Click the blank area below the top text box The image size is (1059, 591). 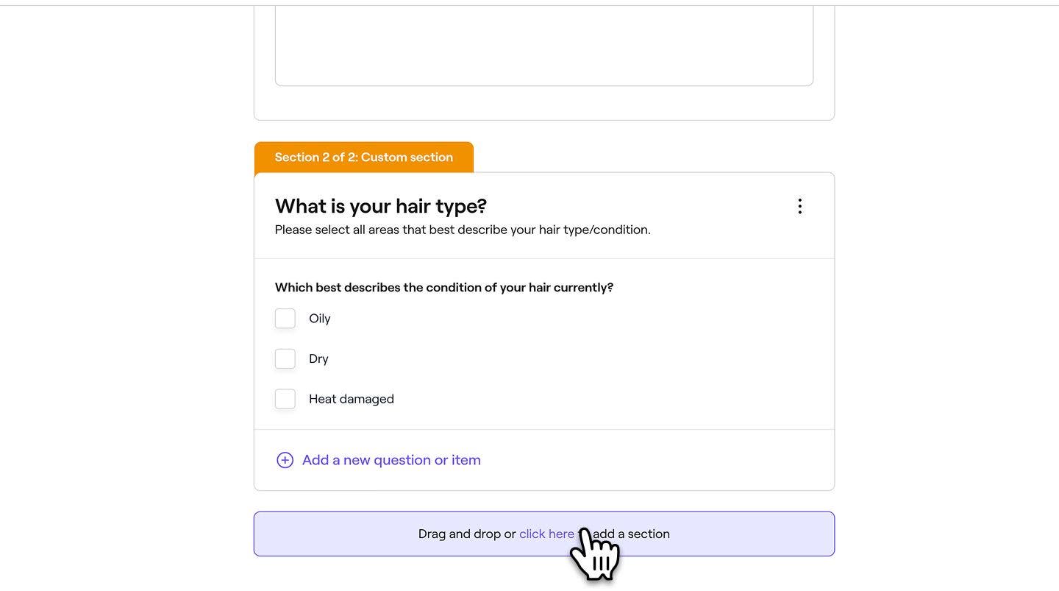click(x=544, y=103)
